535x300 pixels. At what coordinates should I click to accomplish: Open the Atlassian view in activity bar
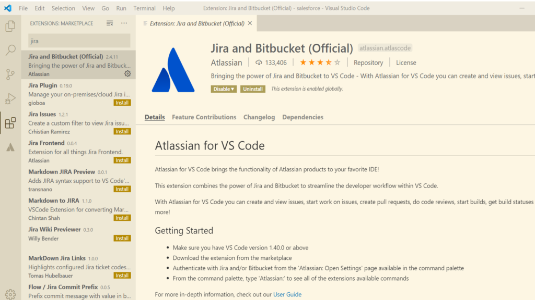click(x=10, y=147)
